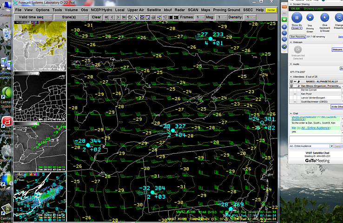
Task: Open the Density selector
Action: pyautogui.click(x=251, y=17)
